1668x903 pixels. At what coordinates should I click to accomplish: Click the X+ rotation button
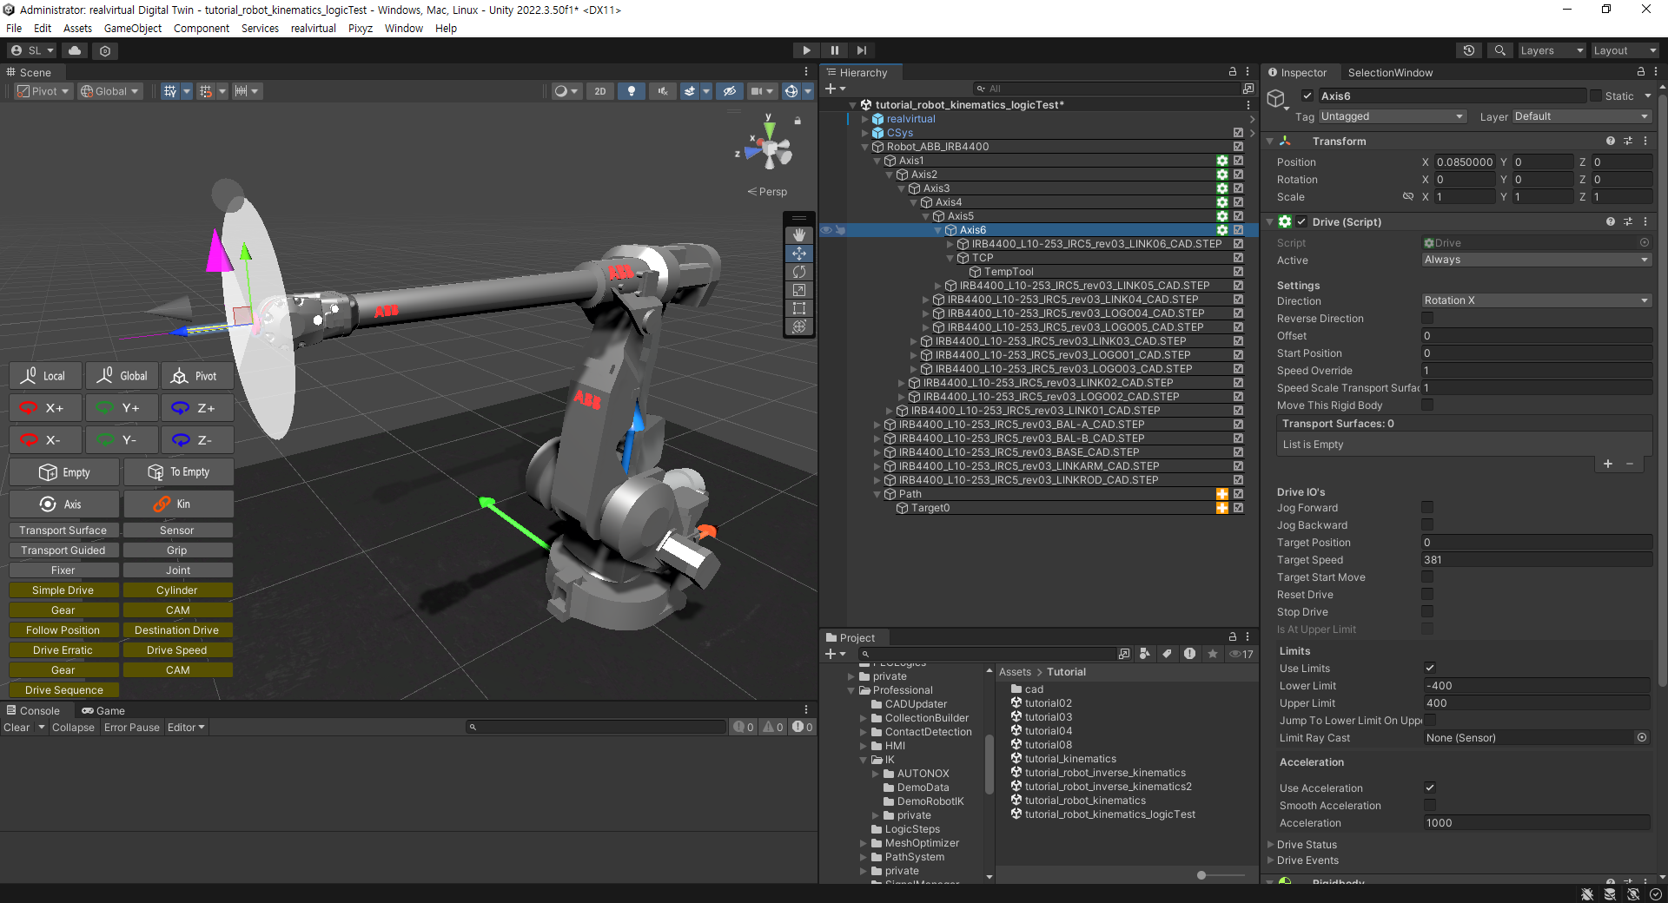(45, 408)
